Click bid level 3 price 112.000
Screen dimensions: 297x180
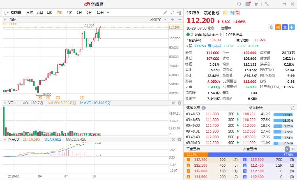click(201, 171)
